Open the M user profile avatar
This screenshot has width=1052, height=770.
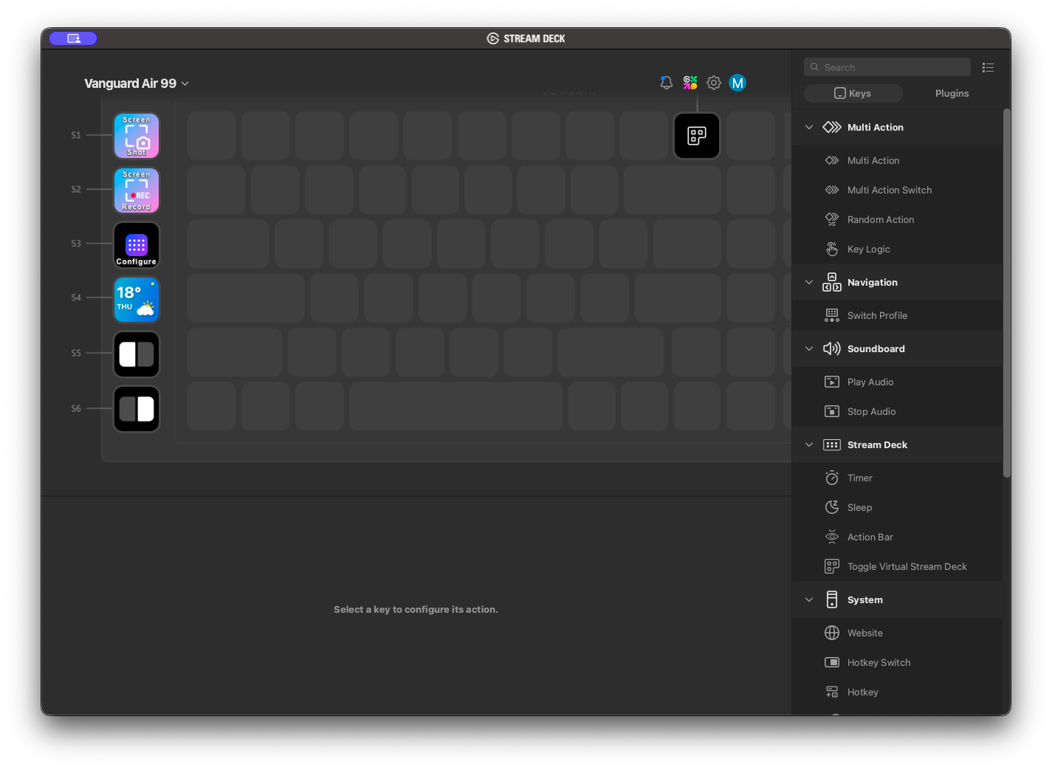738,83
